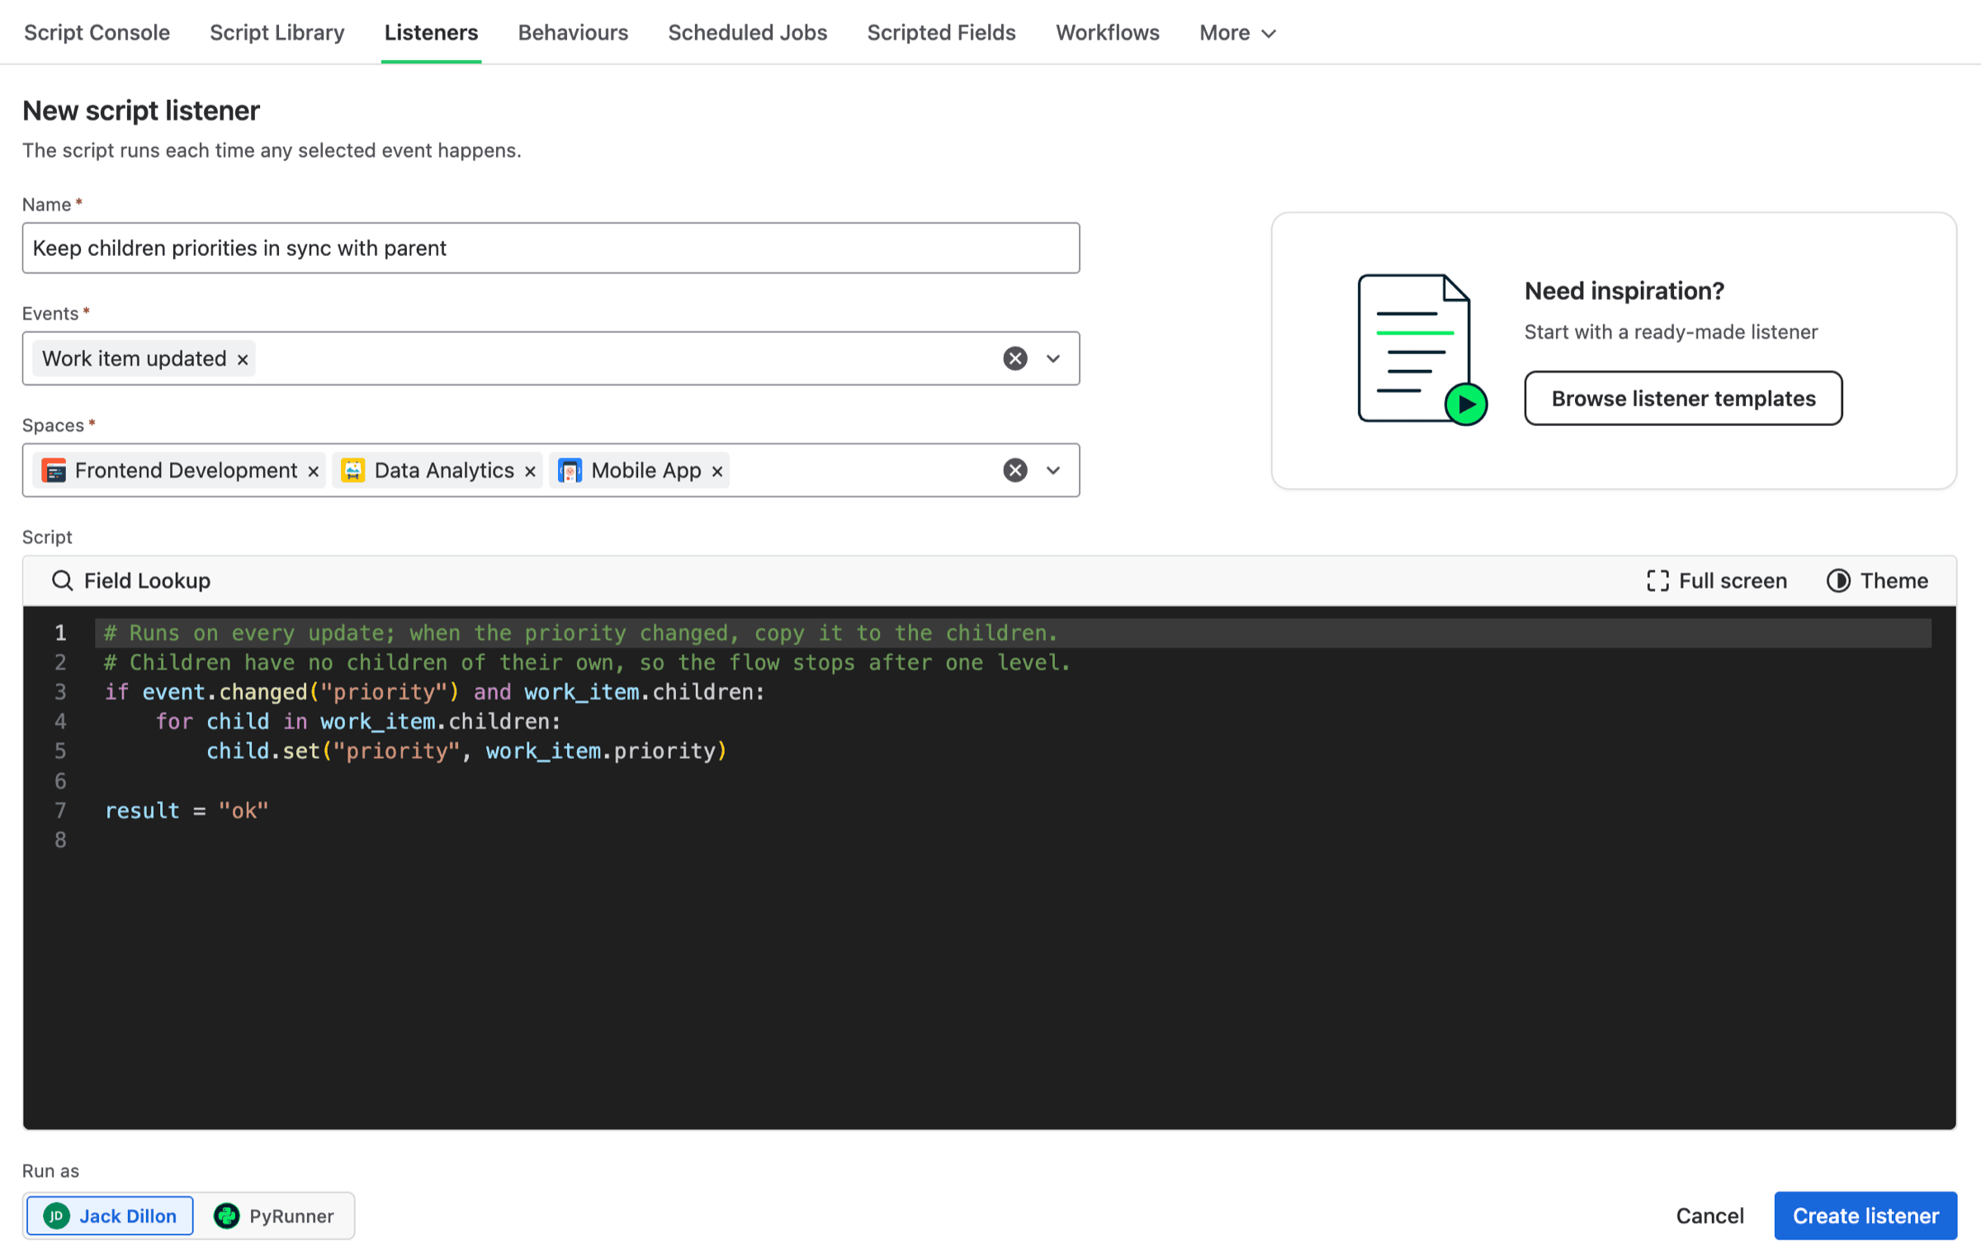The image size is (1981, 1255).
Task: Remove Mobile App space tag
Action: pos(717,471)
